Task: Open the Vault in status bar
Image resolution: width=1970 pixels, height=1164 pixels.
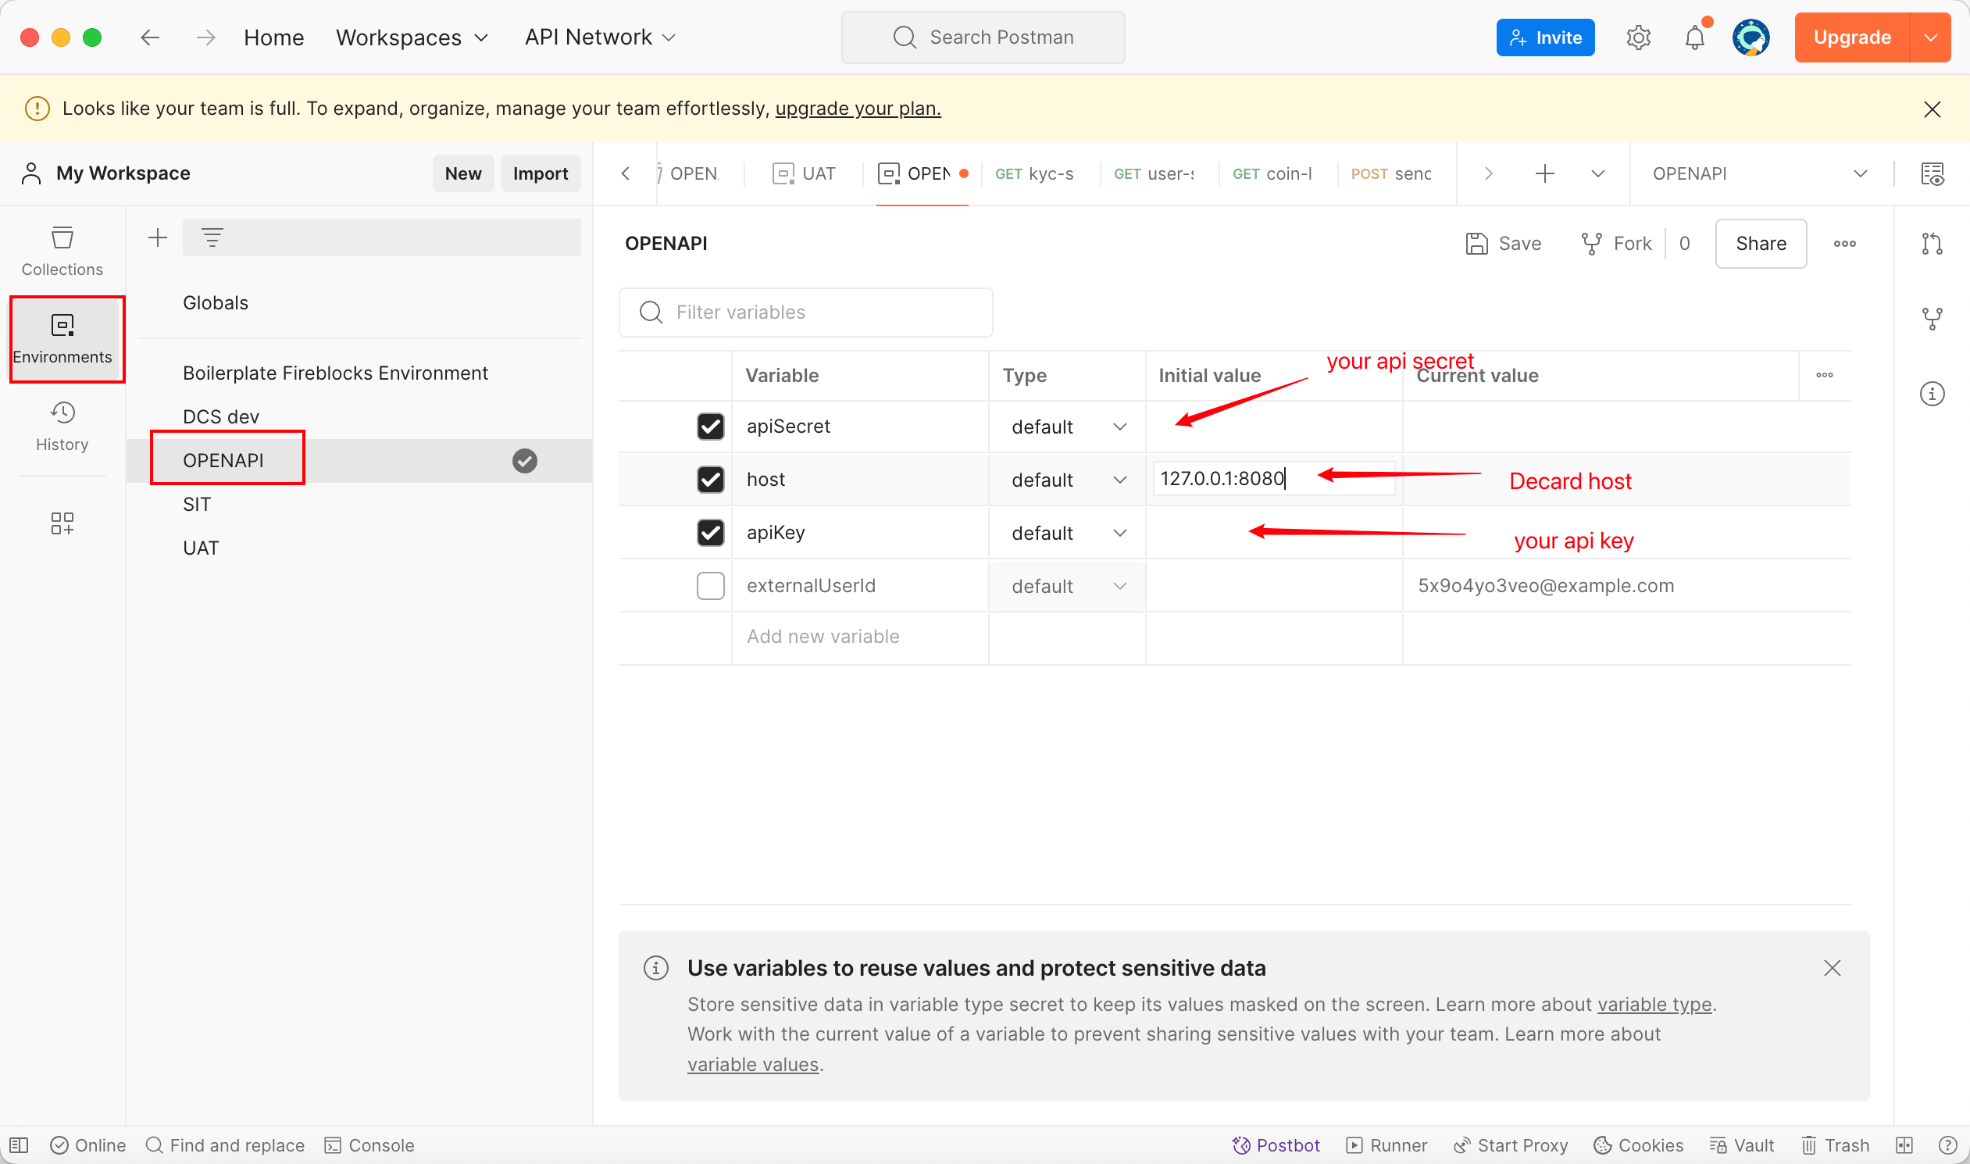Action: pyautogui.click(x=1742, y=1145)
